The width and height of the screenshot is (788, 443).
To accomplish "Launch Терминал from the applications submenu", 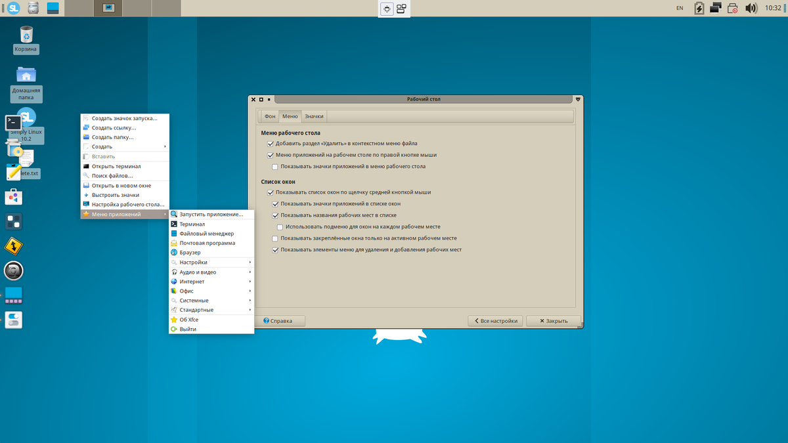I will [190, 223].
